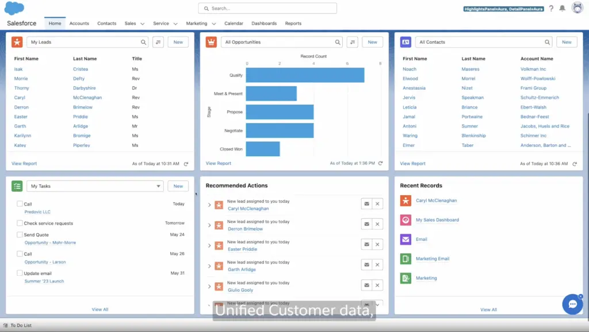The image size is (589, 332).
Task: Create a New task
Action: (178, 186)
